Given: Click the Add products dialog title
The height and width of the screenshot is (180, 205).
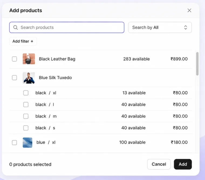Looking at the screenshot, I should tap(26, 11).
